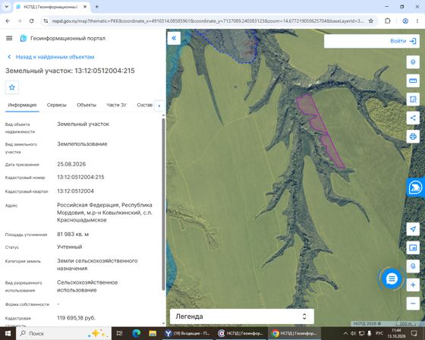The image size is (425, 340).
Task: Open browser extensions icon
Action: click(x=388, y=21)
